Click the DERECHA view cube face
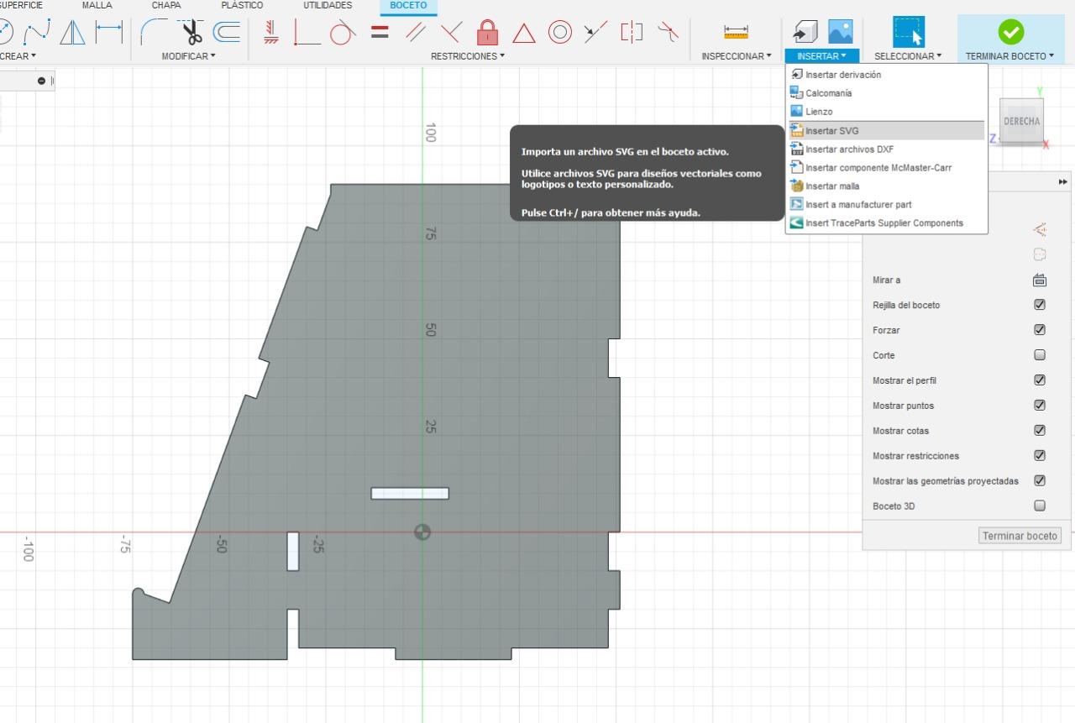Image resolution: width=1075 pixels, height=723 pixels. point(1021,122)
